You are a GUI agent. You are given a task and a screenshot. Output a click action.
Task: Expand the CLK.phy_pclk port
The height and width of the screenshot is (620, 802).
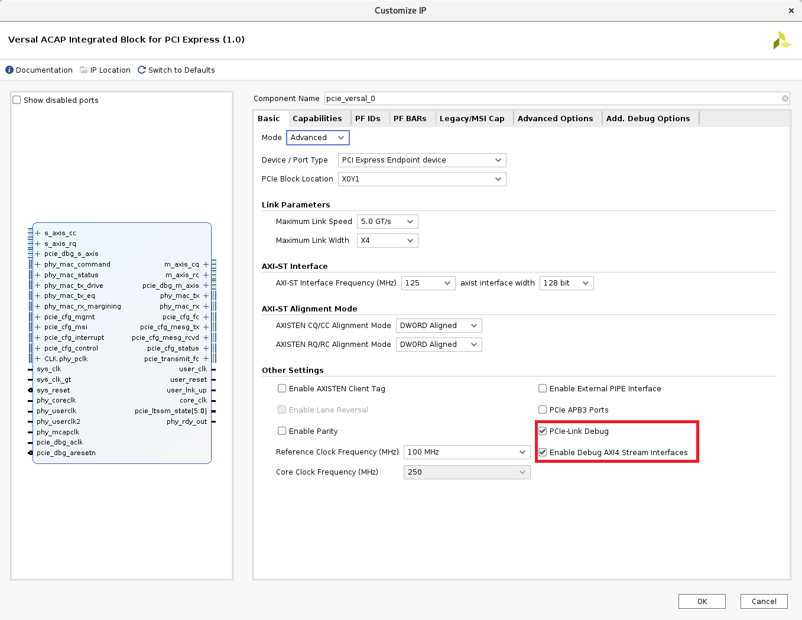click(37, 359)
